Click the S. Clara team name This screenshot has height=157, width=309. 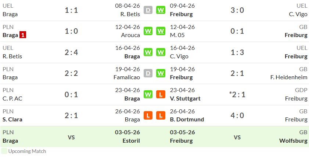(x=12, y=120)
